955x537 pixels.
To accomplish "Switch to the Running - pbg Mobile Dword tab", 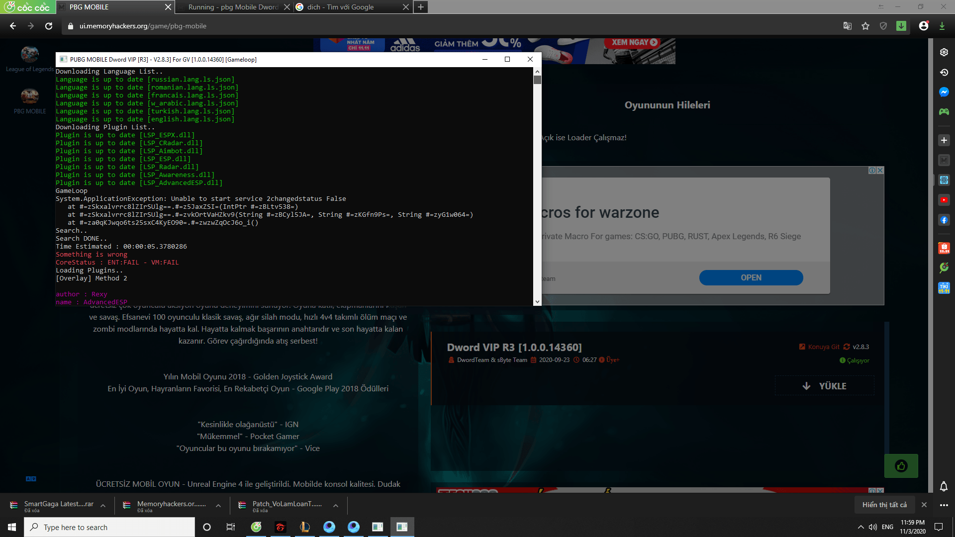I will tap(233, 7).
